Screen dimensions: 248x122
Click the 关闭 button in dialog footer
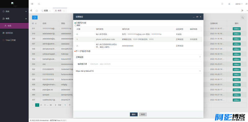143,115
